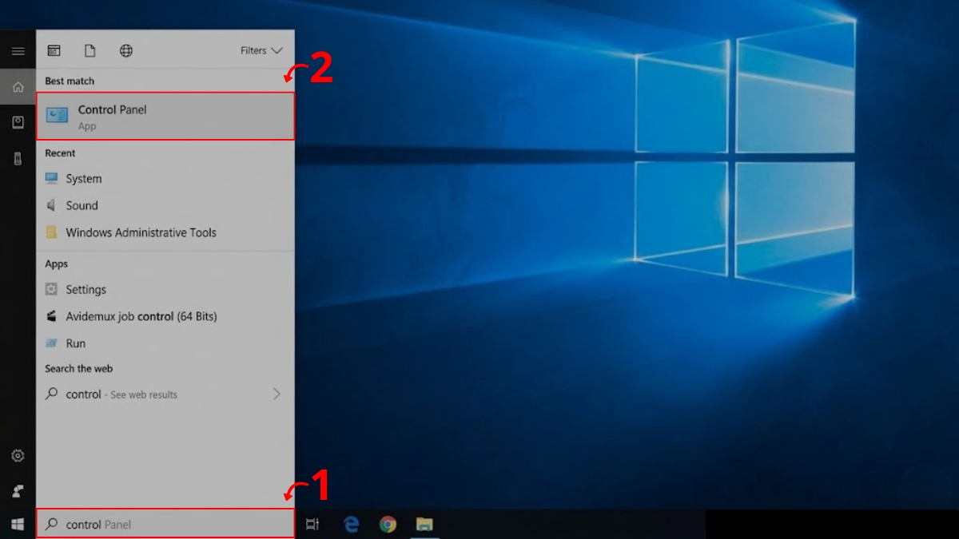Filter search results by Documents icon
This screenshot has width=959, height=539.
[90, 51]
